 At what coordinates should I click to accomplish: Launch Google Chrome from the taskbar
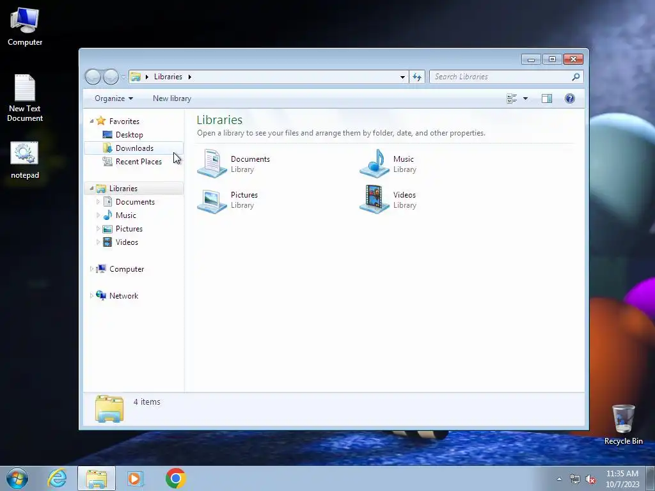175,478
